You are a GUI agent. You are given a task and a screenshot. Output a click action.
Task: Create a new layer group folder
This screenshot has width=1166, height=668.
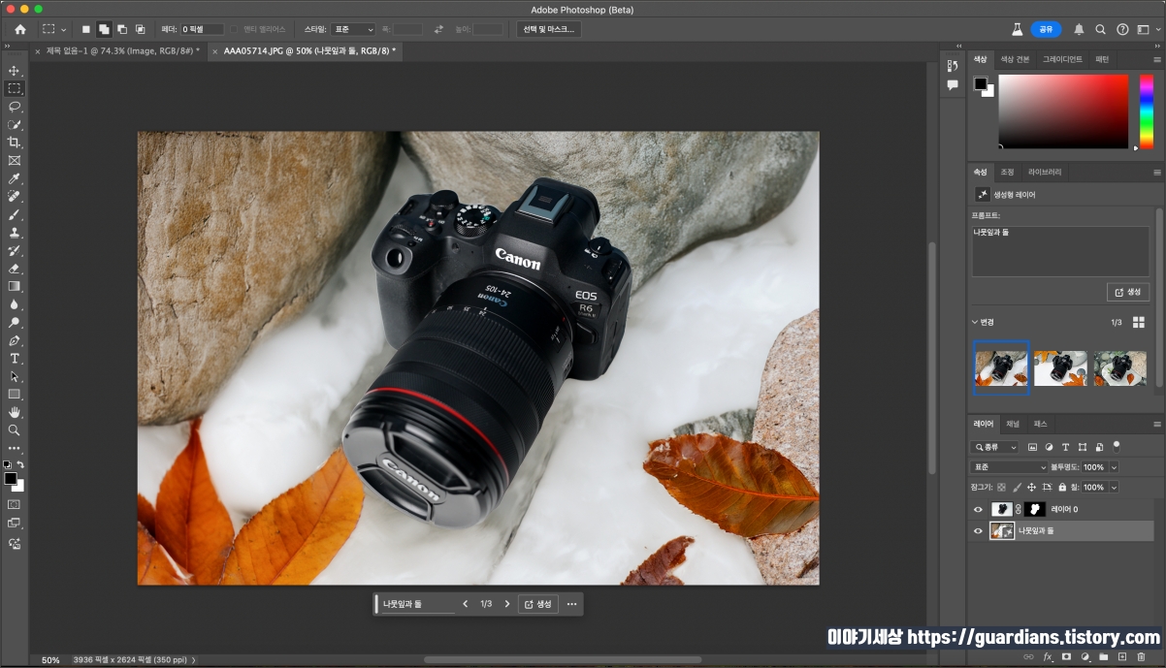(x=1103, y=656)
